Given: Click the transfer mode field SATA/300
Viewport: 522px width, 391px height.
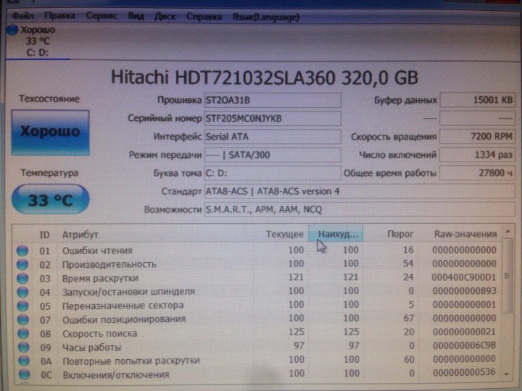Looking at the screenshot, I should click(x=273, y=155).
